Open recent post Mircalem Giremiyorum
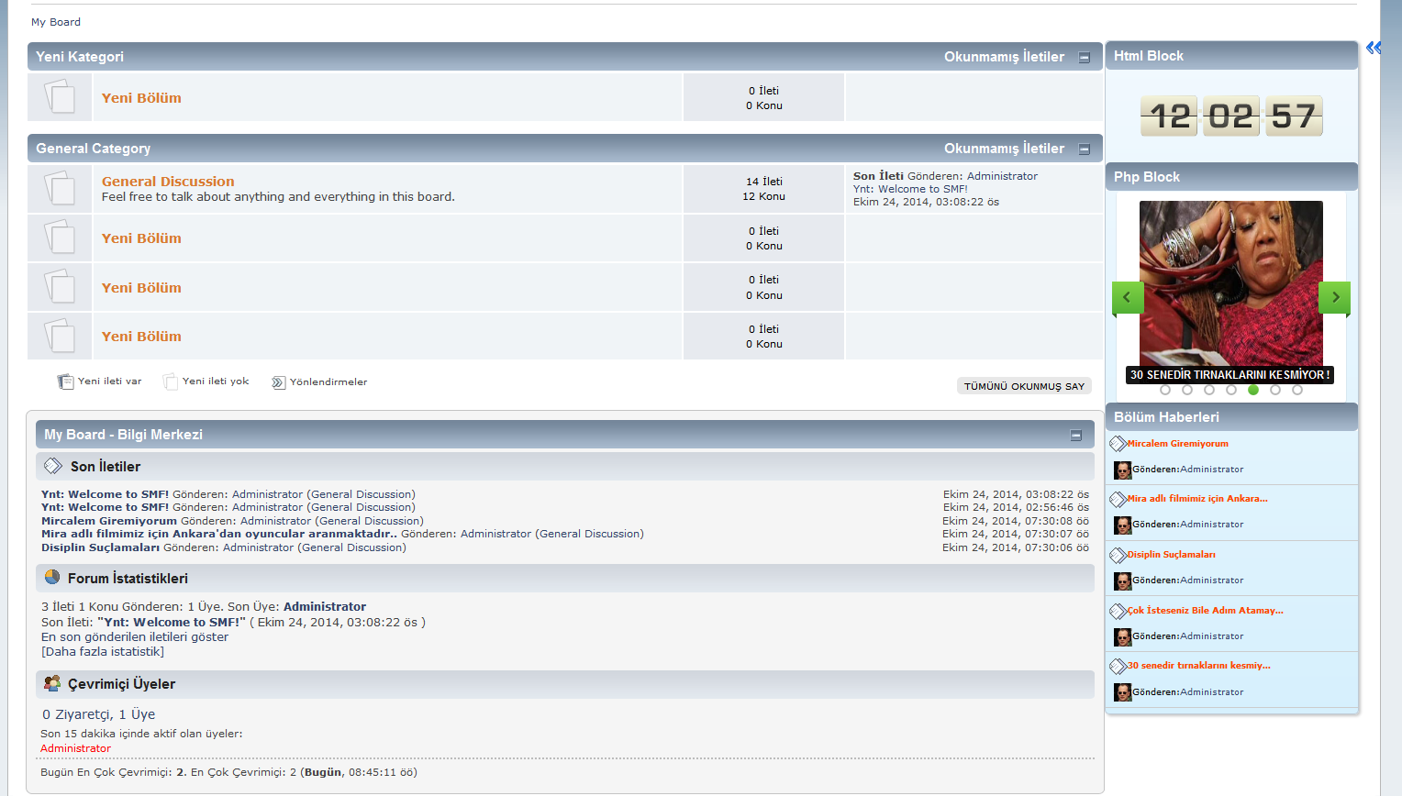 (x=109, y=521)
